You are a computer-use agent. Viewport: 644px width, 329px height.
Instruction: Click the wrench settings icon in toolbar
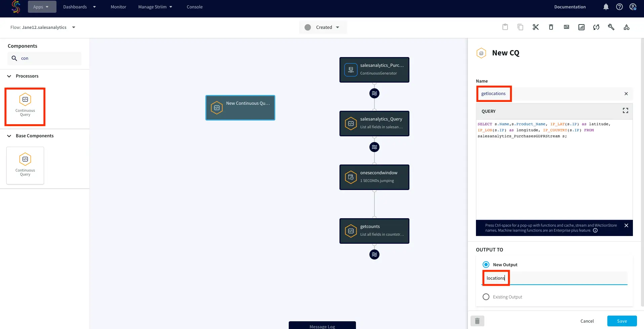pyautogui.click(x=611, y=27)
